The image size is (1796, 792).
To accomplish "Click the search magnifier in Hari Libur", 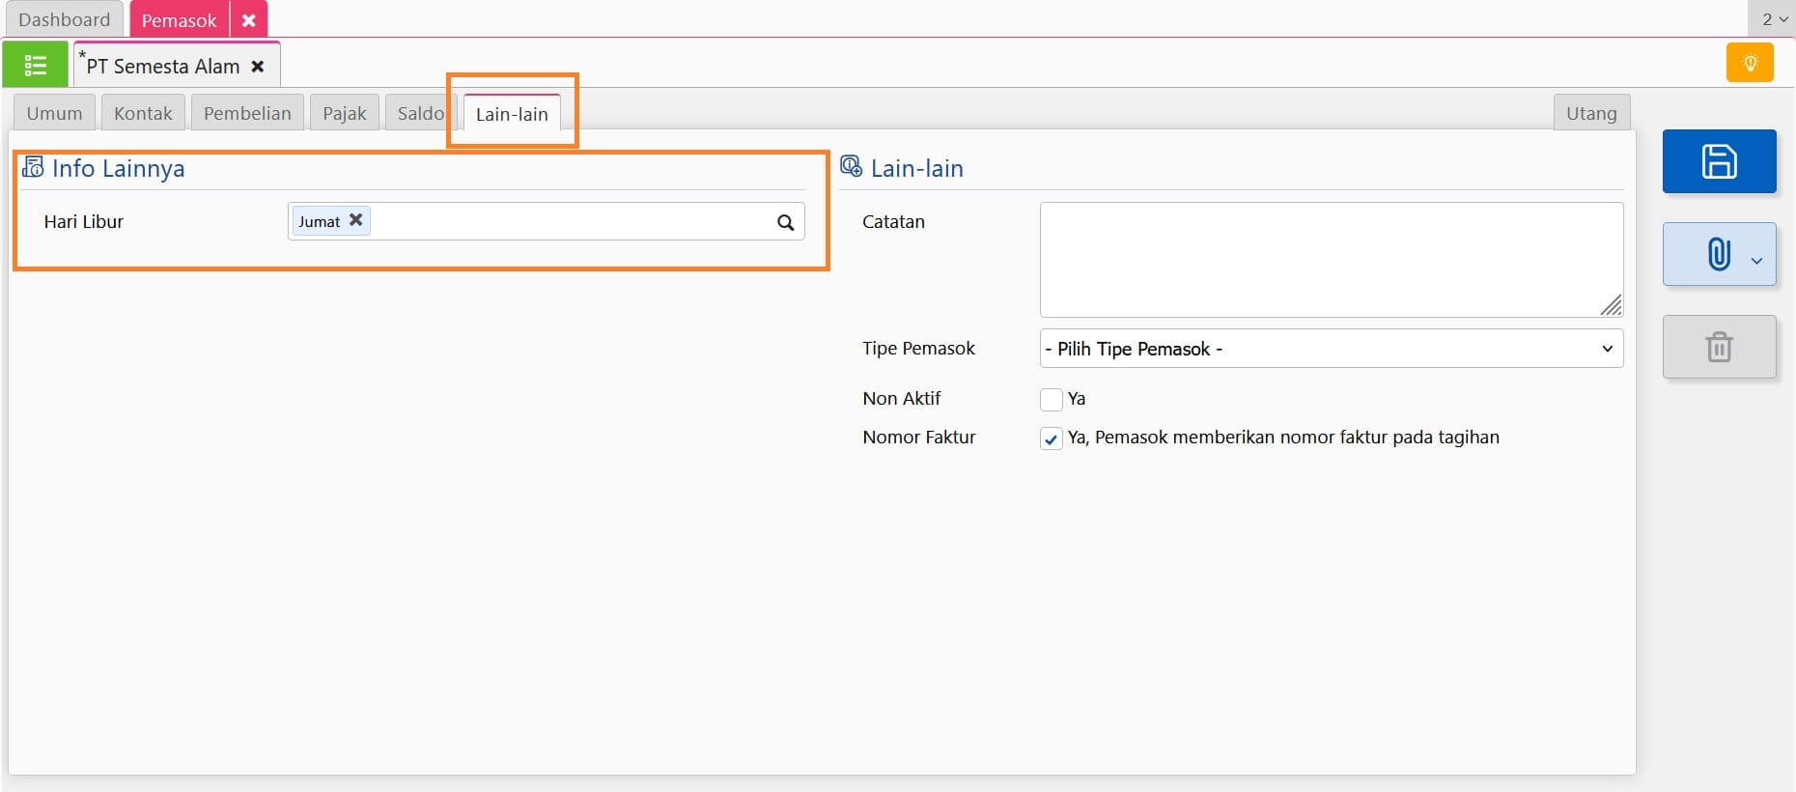I will 786,222.
